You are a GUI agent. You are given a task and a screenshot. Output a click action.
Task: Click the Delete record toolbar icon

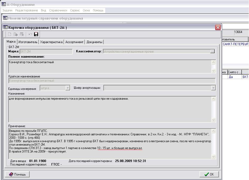point(22,34)
